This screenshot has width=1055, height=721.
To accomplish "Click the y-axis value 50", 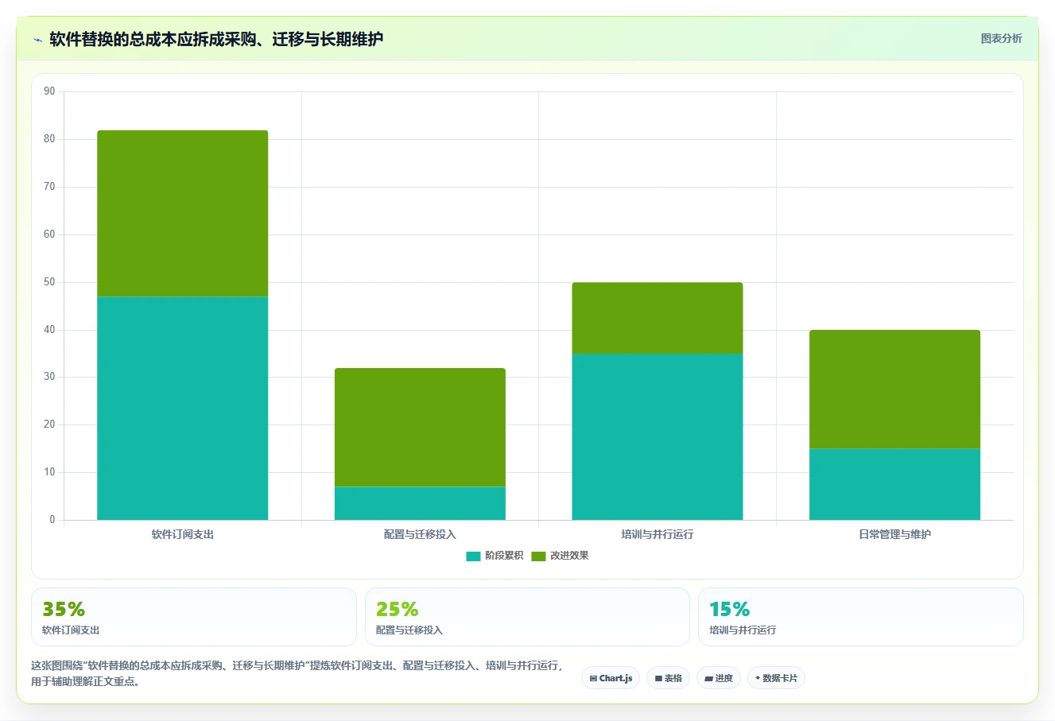I will [49, 282].
